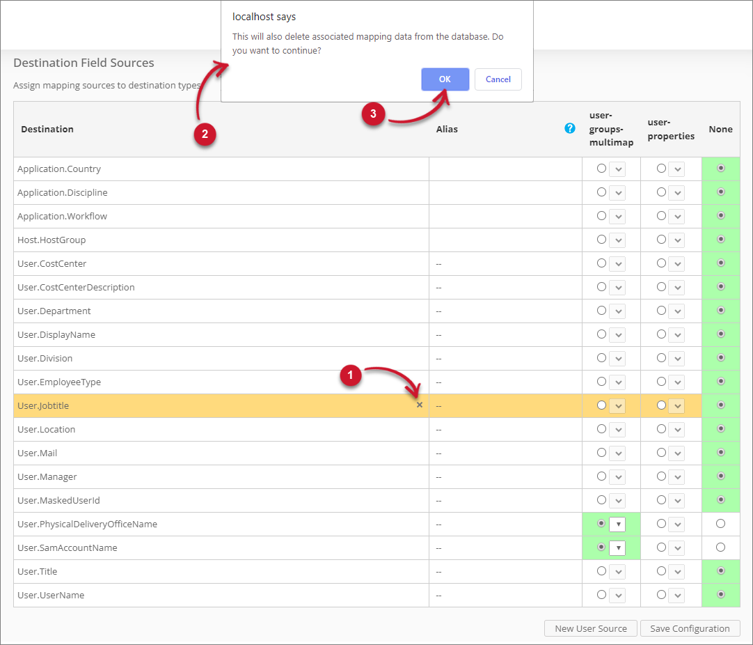Select user-properties radio for User.UserName
The height and width of the screenshot is (645, 753).
pos(660,595)
